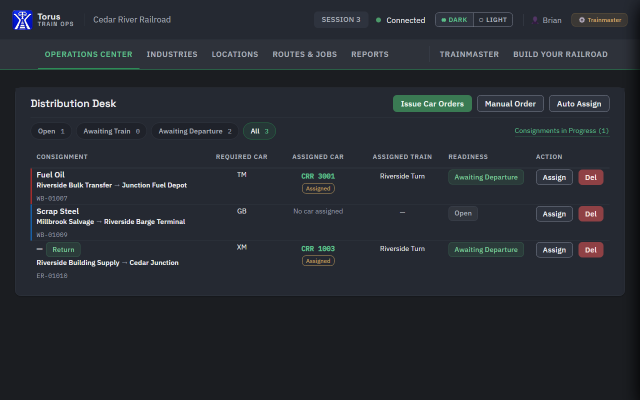Open the Reports tab

pyautogui.click(x=370, y=54)
